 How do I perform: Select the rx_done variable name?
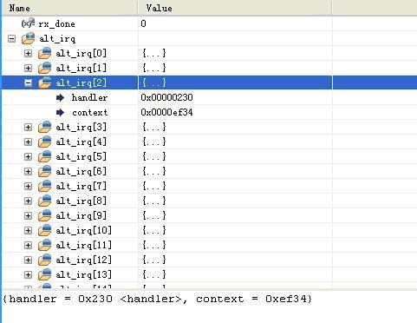(56, 23)
